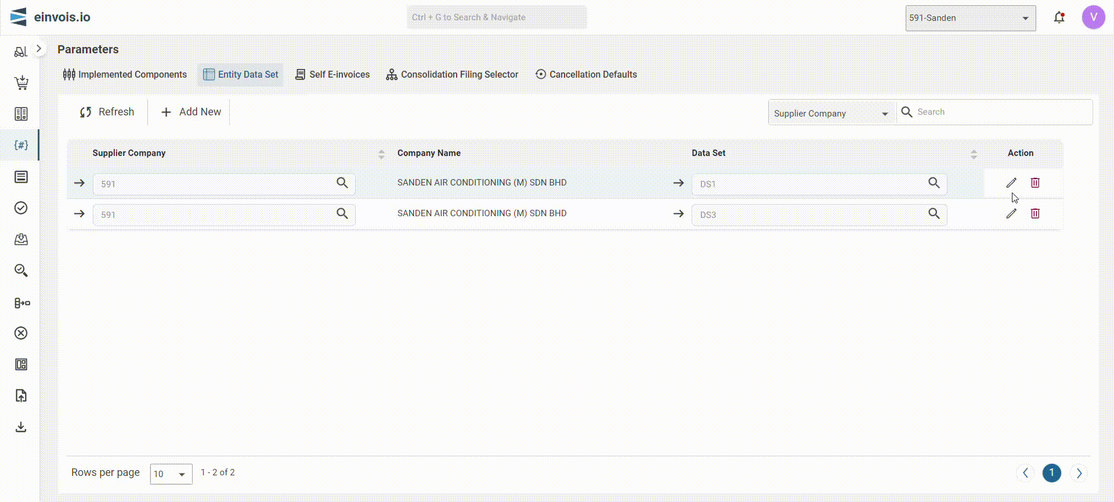Open the circled X cancellation sidebar icon
Screen dimensions: 1114x502
pos(21,333)
